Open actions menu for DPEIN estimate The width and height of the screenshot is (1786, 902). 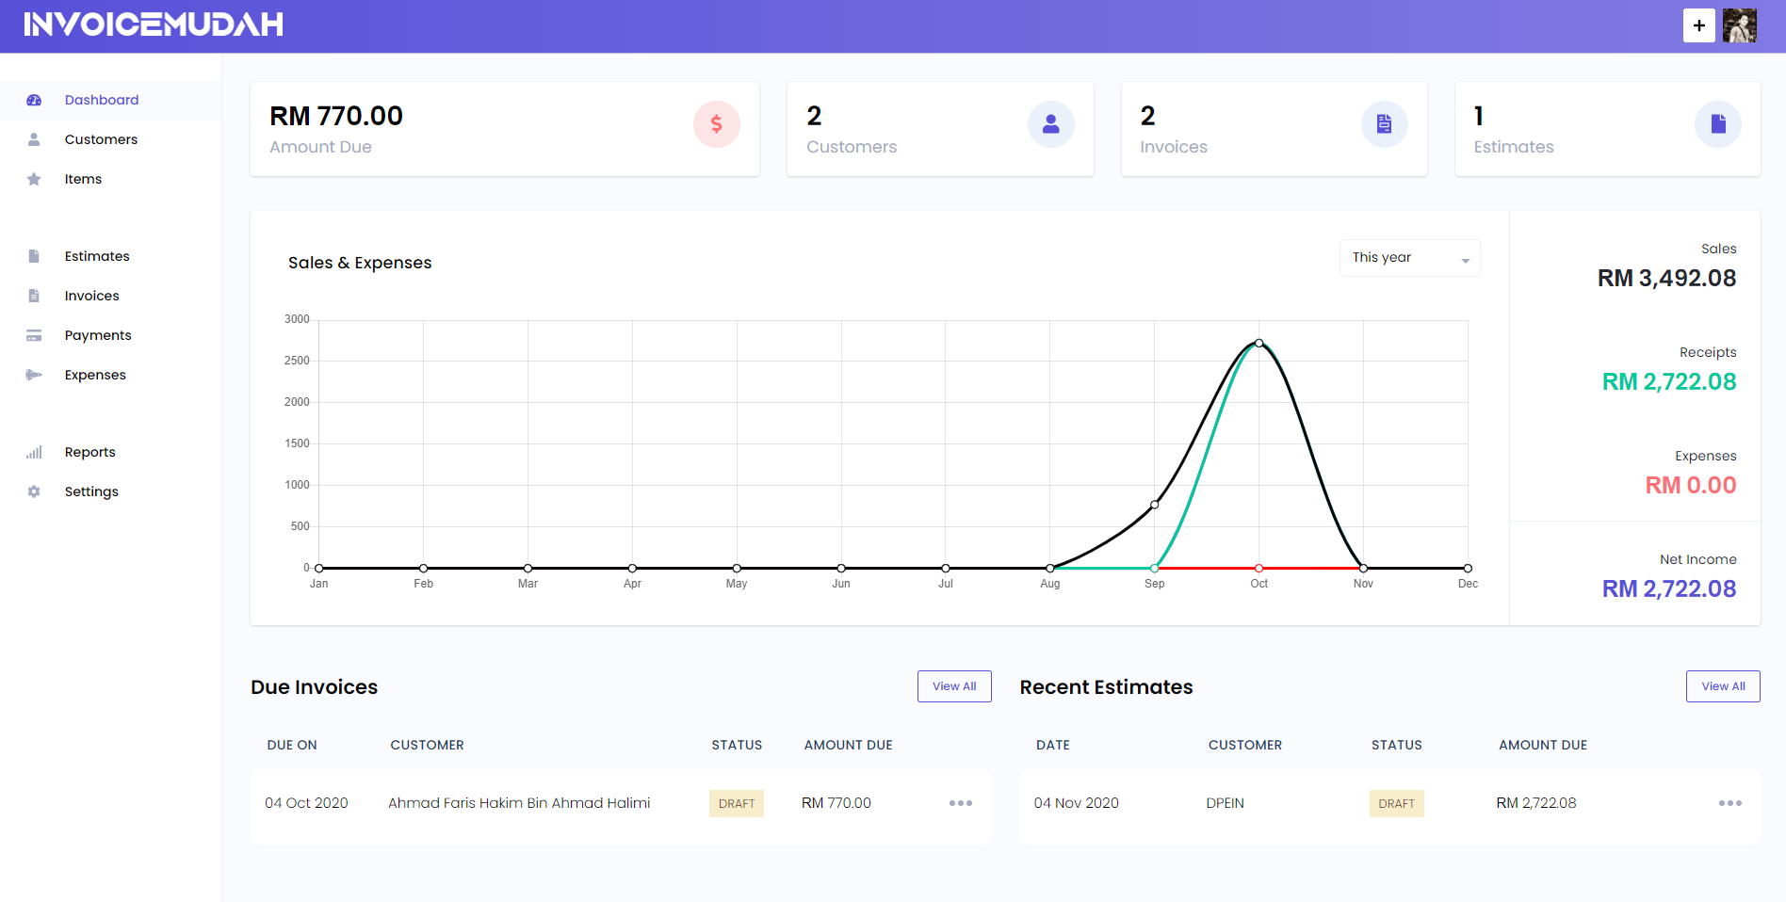click(1729, 803)
